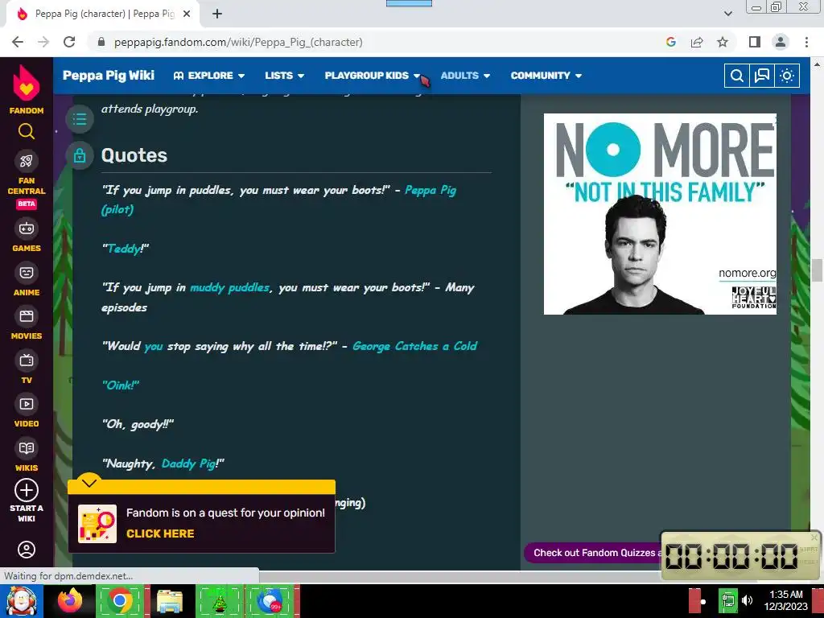Click the NO MORE advertisement image

click(x=660, y=214)
